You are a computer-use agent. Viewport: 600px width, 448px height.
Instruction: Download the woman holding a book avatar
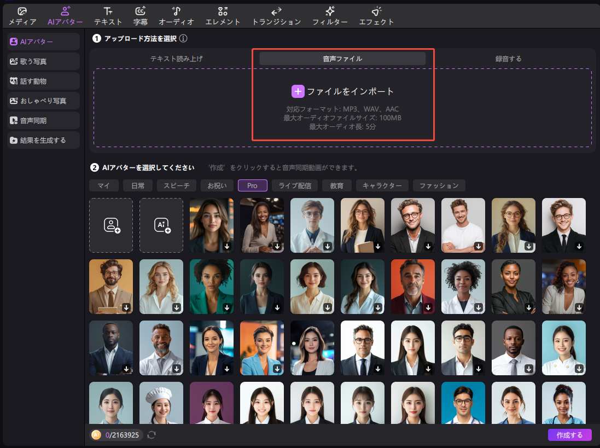378,246
